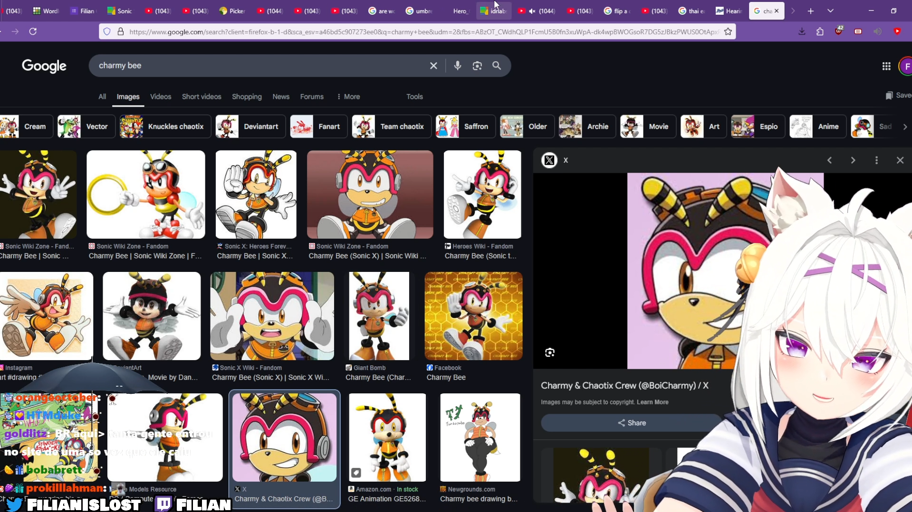
Task: Expand the Tools options
Action: (x=414, y=96)
